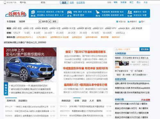
Task: Click the orange [详细] details link
Action: click(117, 67)
